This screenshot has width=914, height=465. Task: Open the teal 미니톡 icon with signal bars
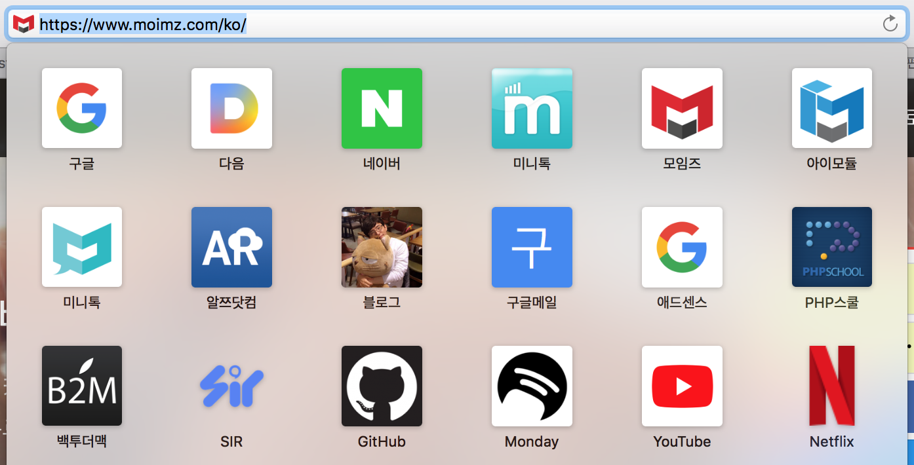coord(532,108)
